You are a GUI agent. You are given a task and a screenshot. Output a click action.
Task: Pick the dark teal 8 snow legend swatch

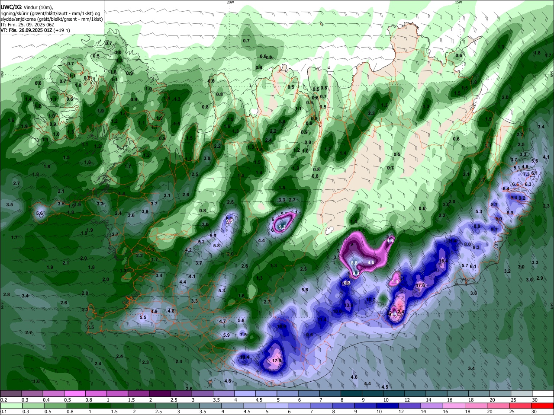click(x=351, y=394)
